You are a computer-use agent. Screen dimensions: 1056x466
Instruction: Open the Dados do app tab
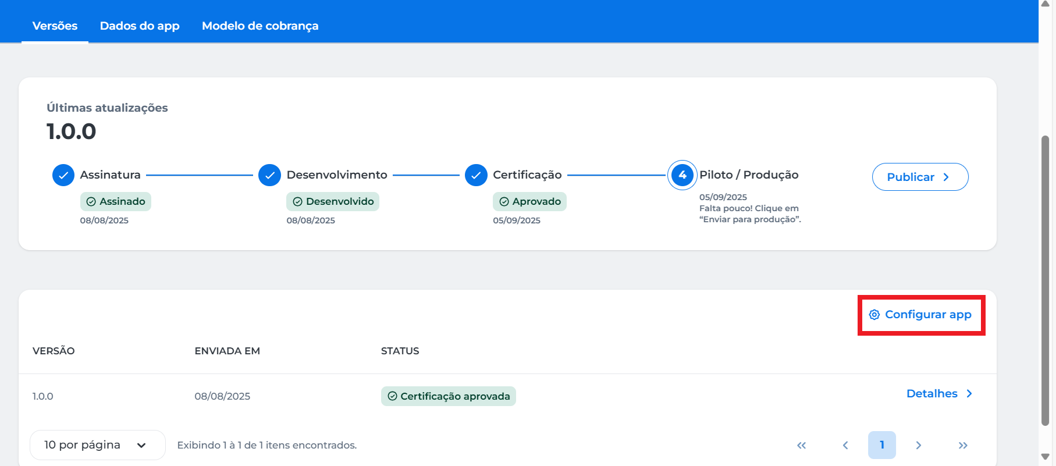pyautogui.click(x=140, y=26)
